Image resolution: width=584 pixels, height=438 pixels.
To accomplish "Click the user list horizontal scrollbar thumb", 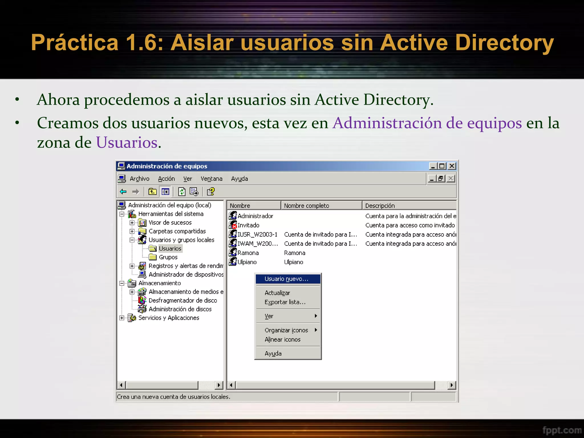I will point(335,385).
